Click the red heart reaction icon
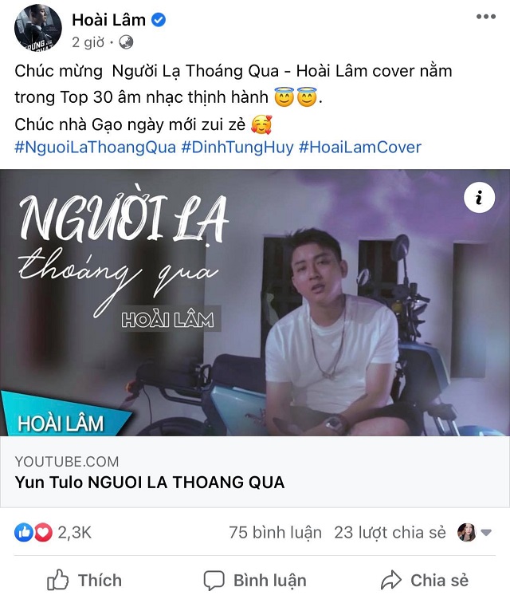 click(43, 533)
